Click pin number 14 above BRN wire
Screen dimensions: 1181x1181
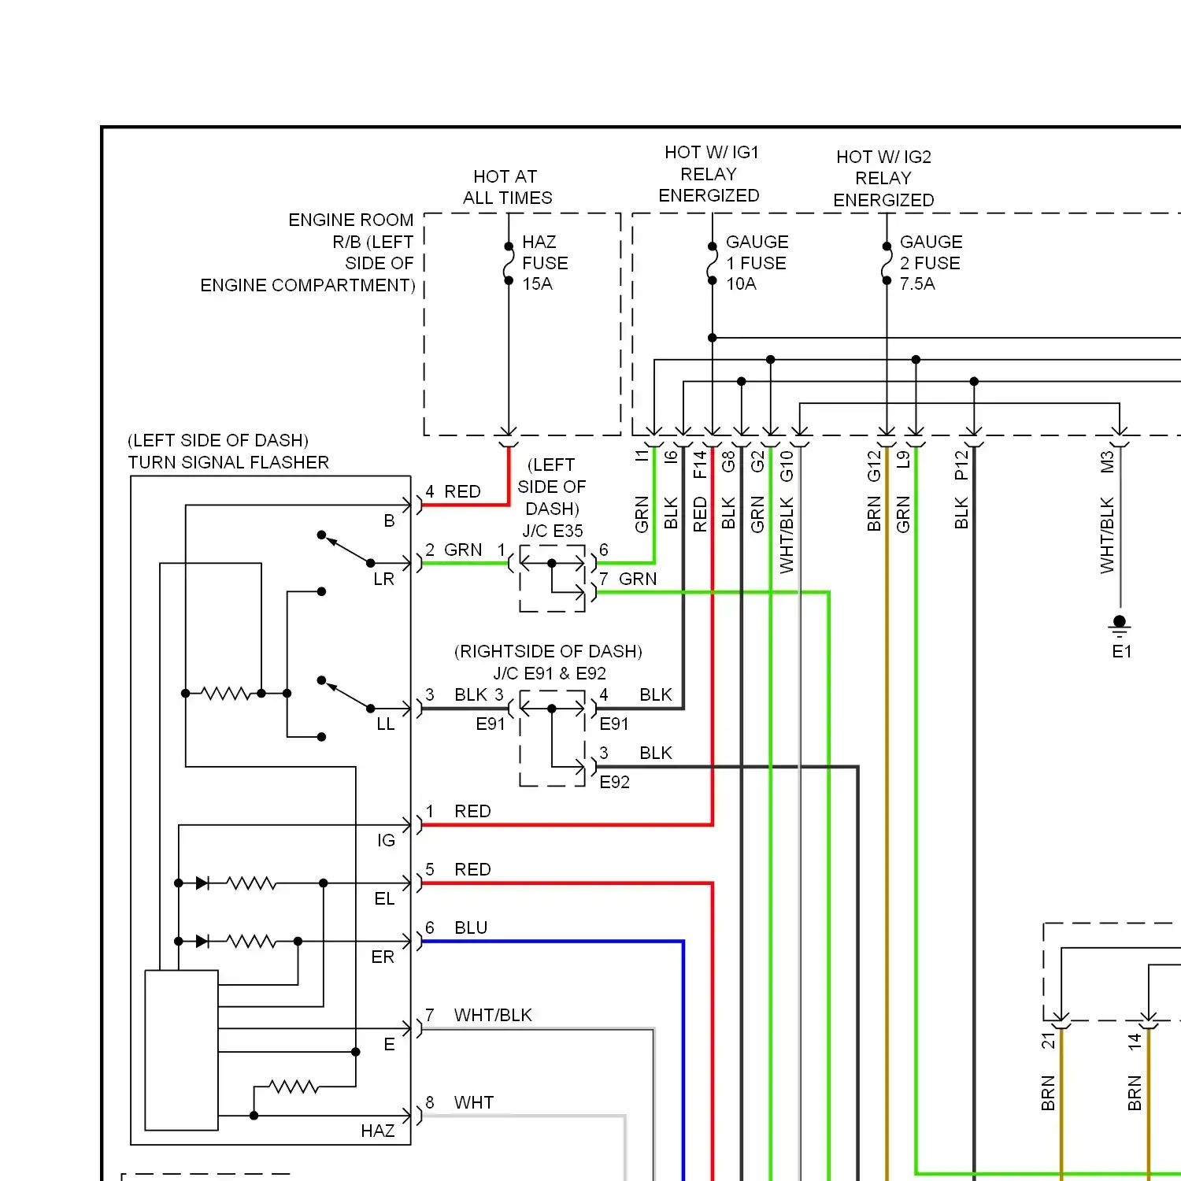click(1135, 1041)
